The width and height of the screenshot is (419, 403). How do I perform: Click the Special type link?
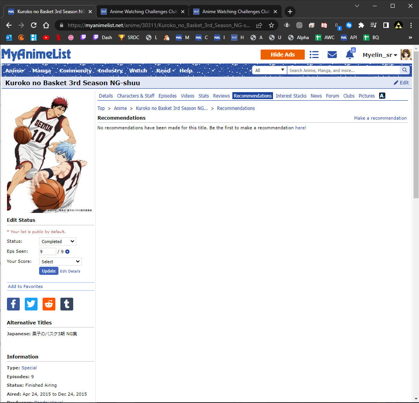coord(29,368)
